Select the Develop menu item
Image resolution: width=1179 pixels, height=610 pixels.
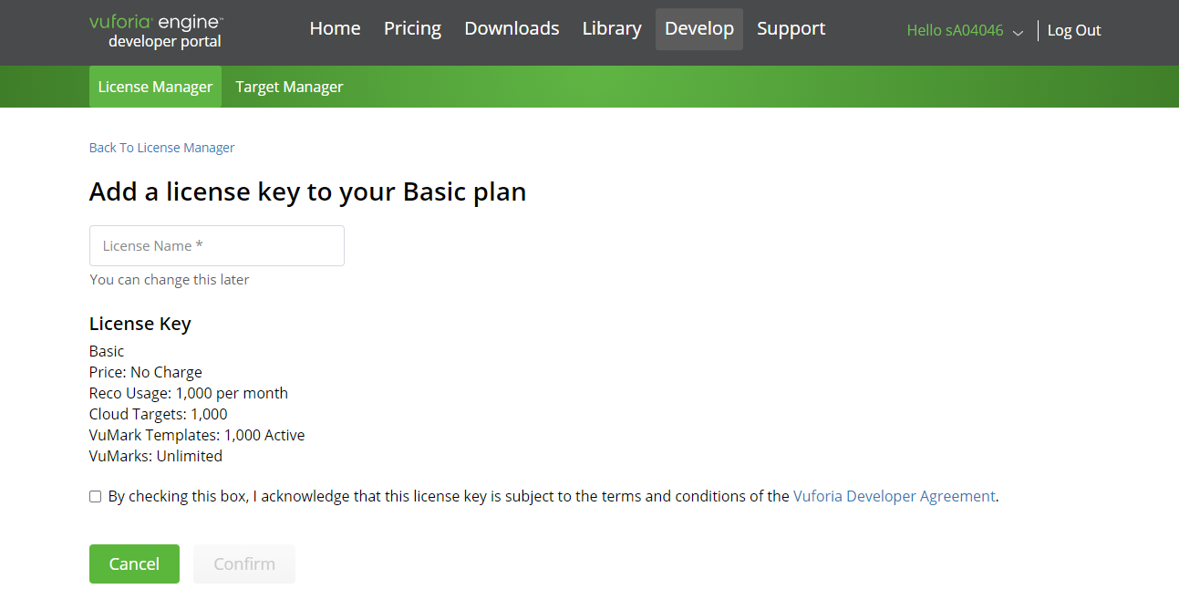pyautogui.click(x=699, y=29)
